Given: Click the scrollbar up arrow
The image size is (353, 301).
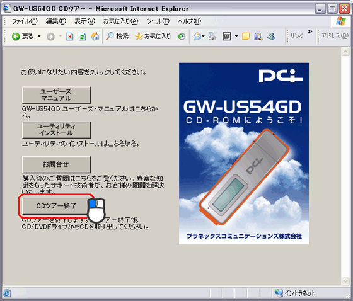Looking at the screenshot, I should [x=345, y=52].
